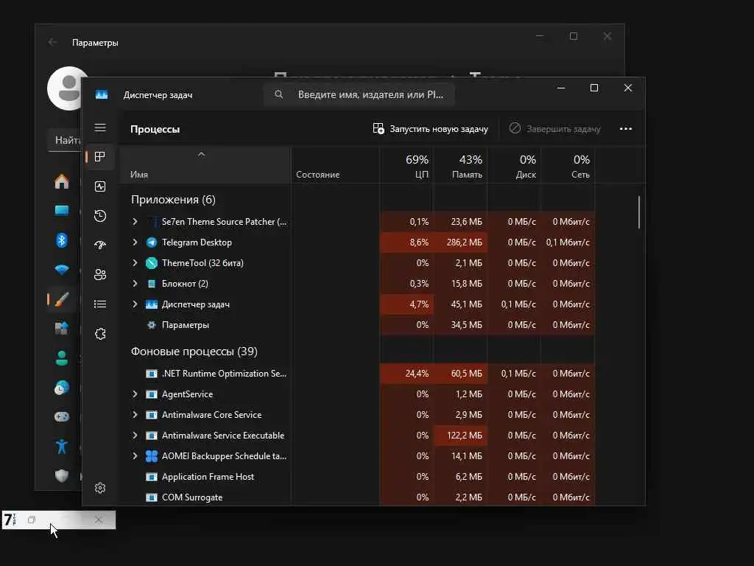
Task: Click the Параметры gear process icon
Action: click(152, 325)
